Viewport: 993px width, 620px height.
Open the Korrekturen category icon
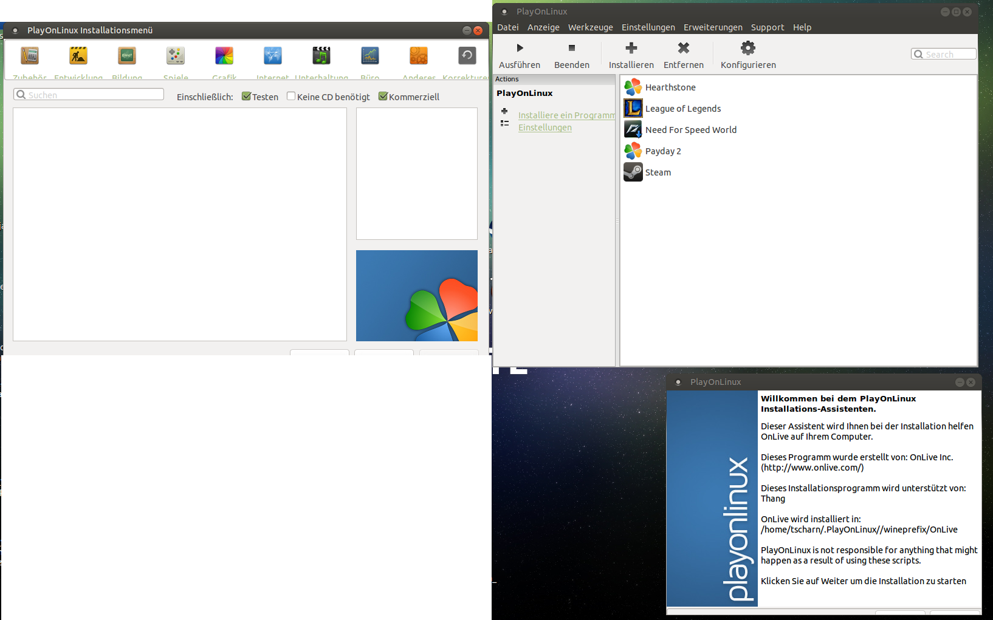point(467,56)
